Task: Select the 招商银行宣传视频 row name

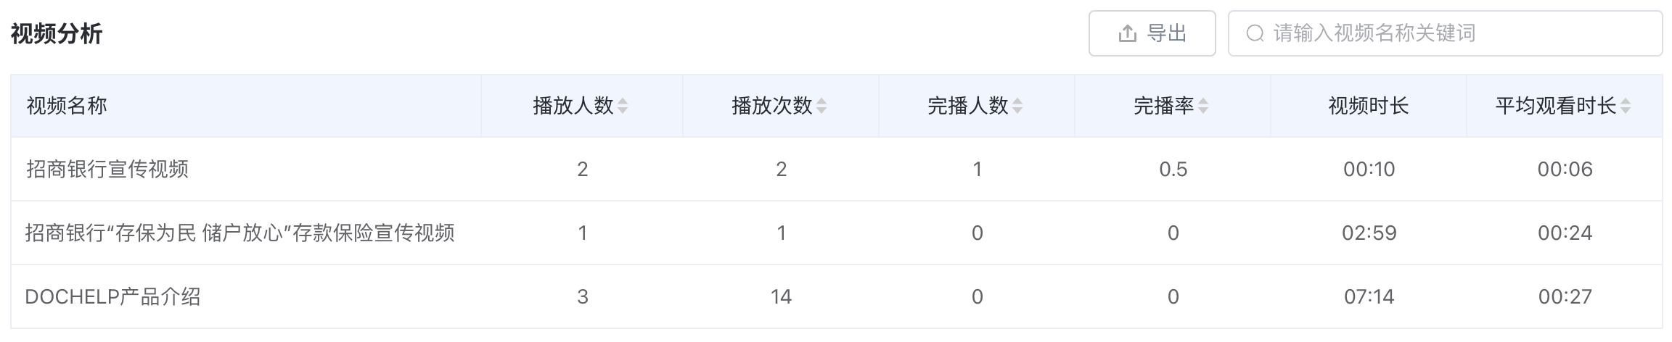Action: (x=107, y=170)
